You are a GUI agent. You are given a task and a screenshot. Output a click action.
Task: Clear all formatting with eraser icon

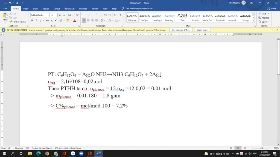pyautogui.click(x=77, y=15)
